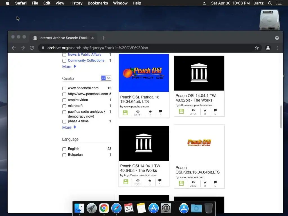
Task: Click views eye icon on Peach OSI Patriot card
Action: (x=138, y=111)
